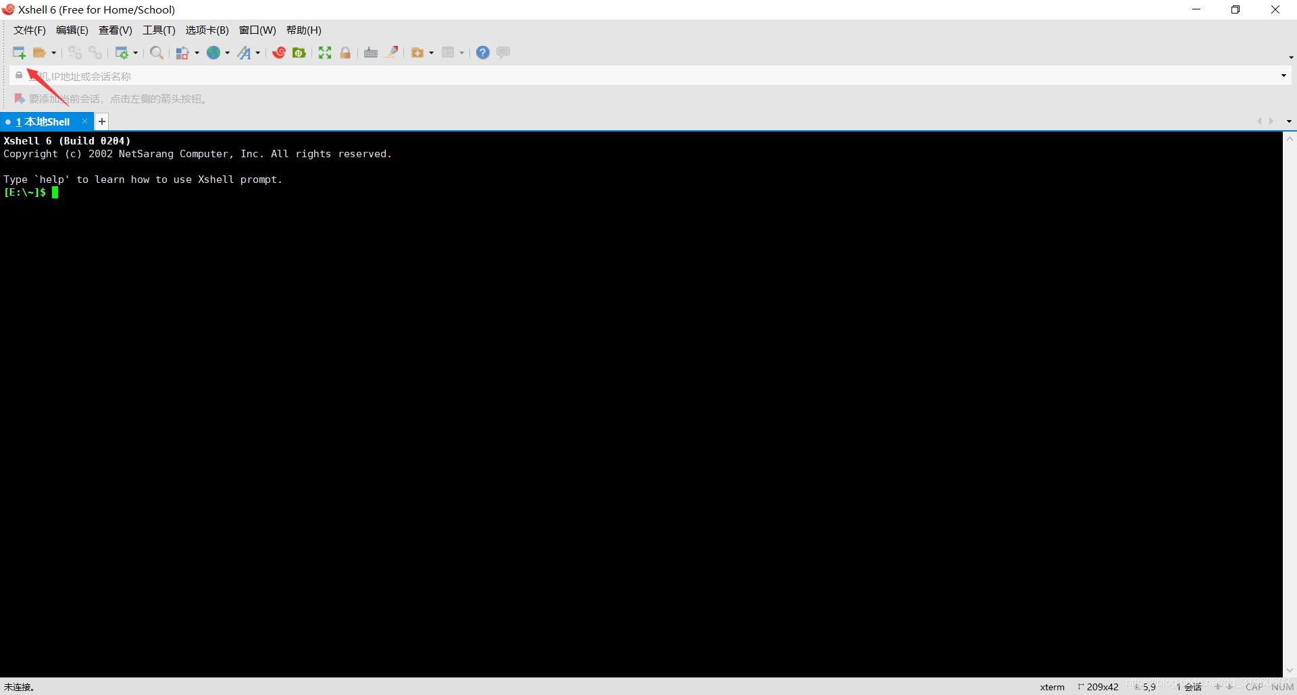1297x695 pixels.
Task: Launch the red Xshell swirl icon
Action: [279, 53]
